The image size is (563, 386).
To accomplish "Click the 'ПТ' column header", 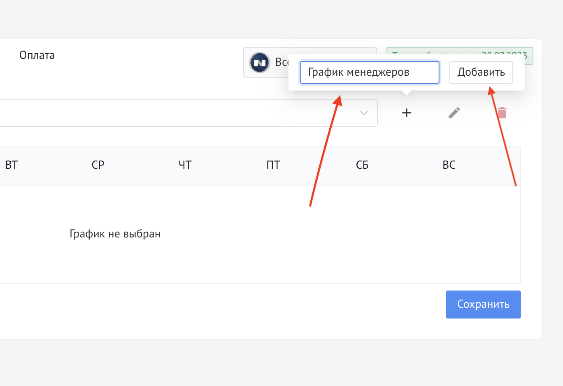I will tap(273, 165).
